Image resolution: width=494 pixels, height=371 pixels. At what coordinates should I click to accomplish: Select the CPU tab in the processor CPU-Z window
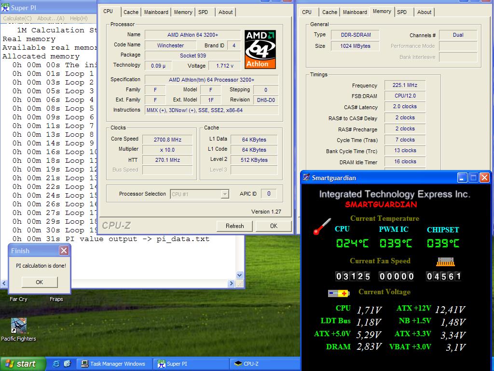pos(108,12)
